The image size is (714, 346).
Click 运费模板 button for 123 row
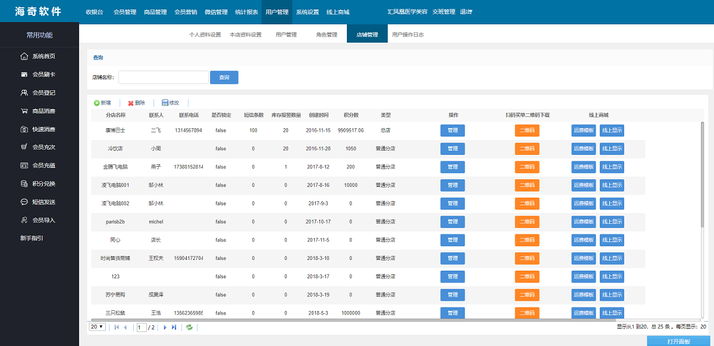pyautogui.click(x=584, y=277)
